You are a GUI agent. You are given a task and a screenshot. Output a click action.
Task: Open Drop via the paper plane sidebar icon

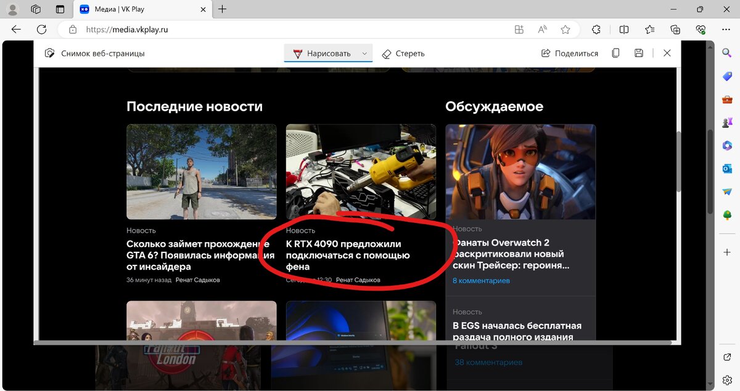(726, 191)
